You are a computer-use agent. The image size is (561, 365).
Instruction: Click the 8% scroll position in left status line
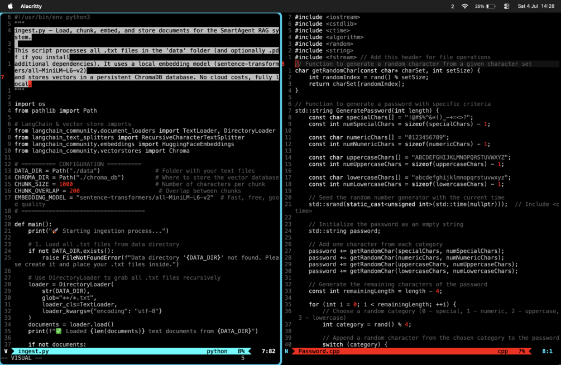tap(241, 351)
